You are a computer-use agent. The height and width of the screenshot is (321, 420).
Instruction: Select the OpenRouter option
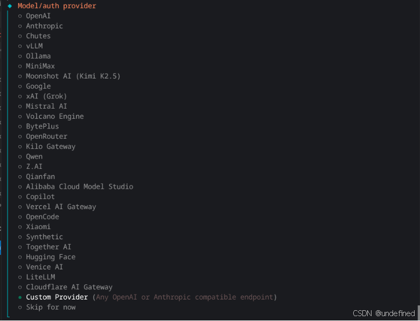coord(43,137)
